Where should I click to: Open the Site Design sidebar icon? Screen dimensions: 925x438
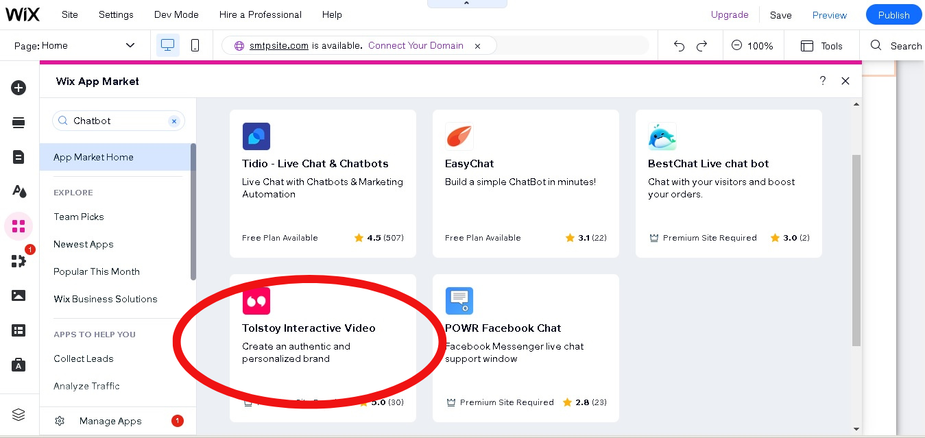[19, 191]
